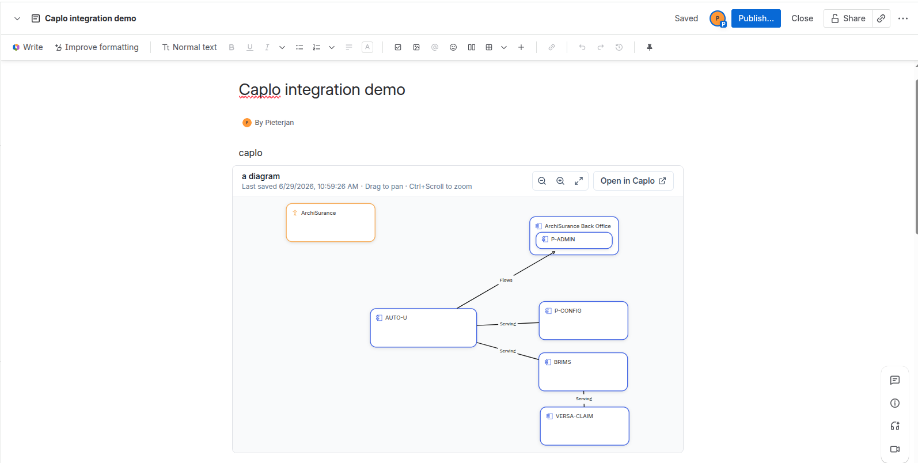Select the AUTO-U node
The height and width of the screenshot is (463, 918).
(423, 328)
